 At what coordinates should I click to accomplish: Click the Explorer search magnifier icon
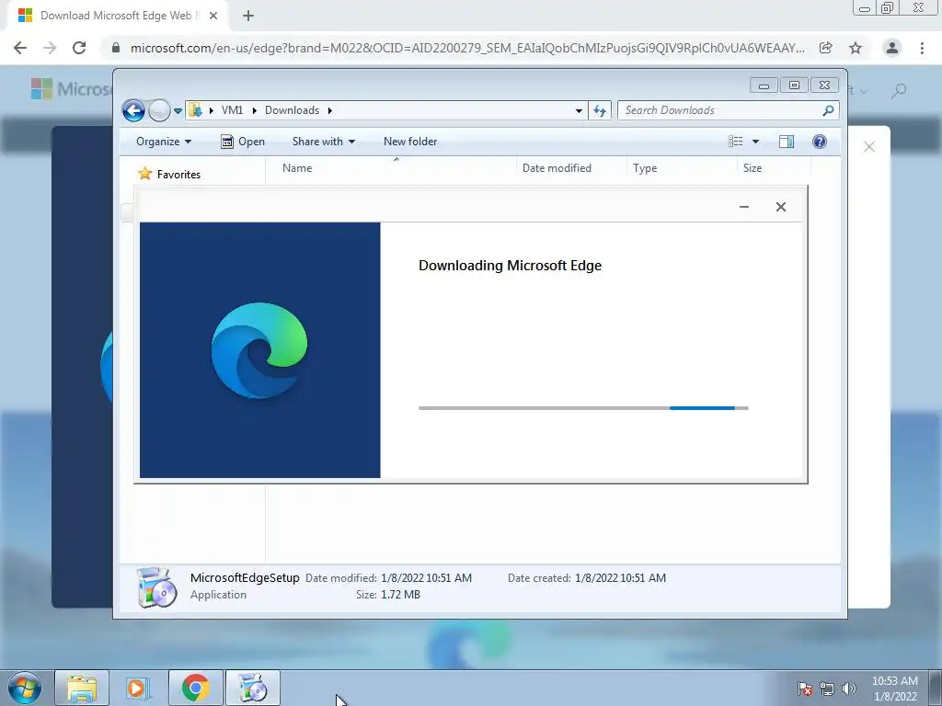(828, 110)
